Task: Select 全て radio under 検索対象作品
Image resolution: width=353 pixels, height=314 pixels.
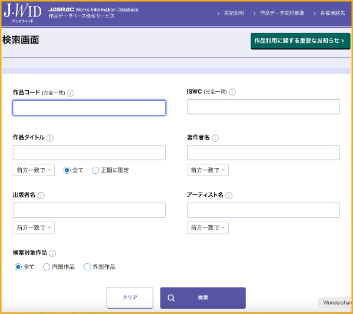Action: [x=18, y=267]
